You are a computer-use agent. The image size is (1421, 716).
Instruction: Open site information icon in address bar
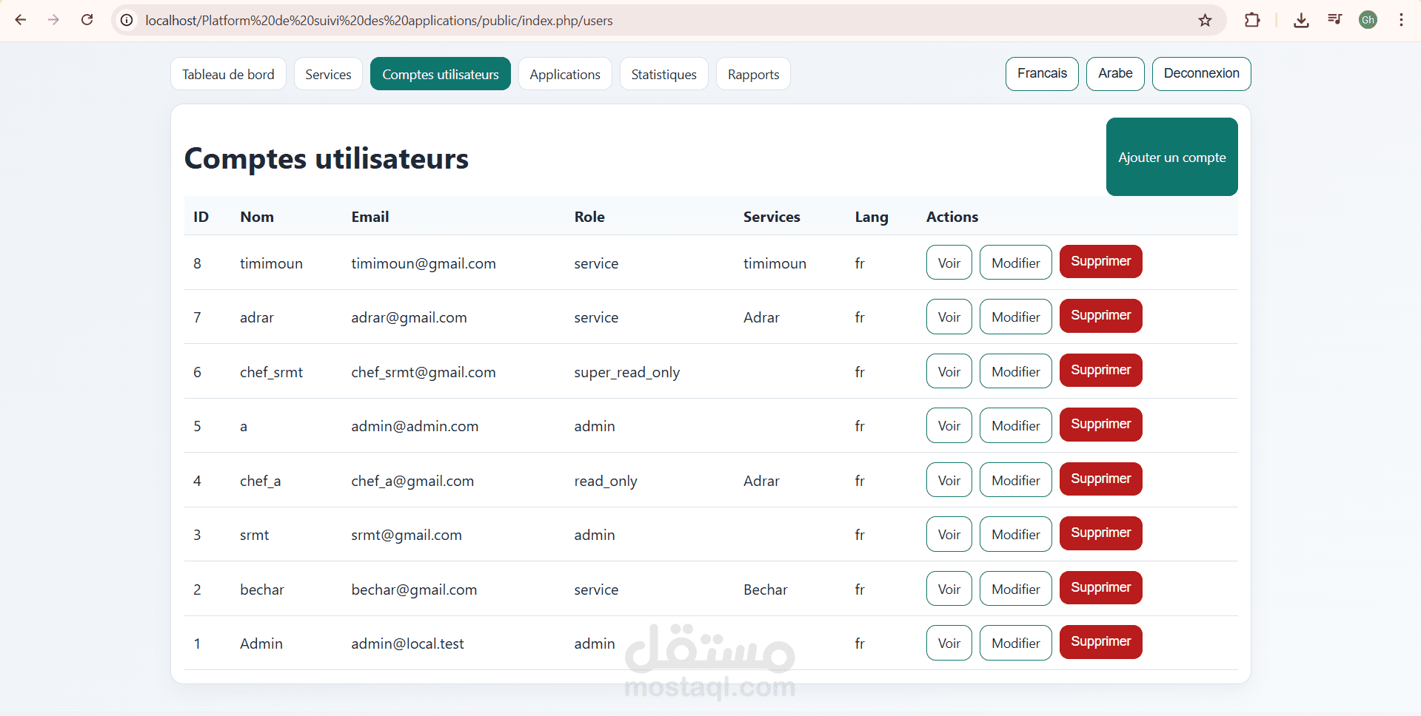[126, 20]
